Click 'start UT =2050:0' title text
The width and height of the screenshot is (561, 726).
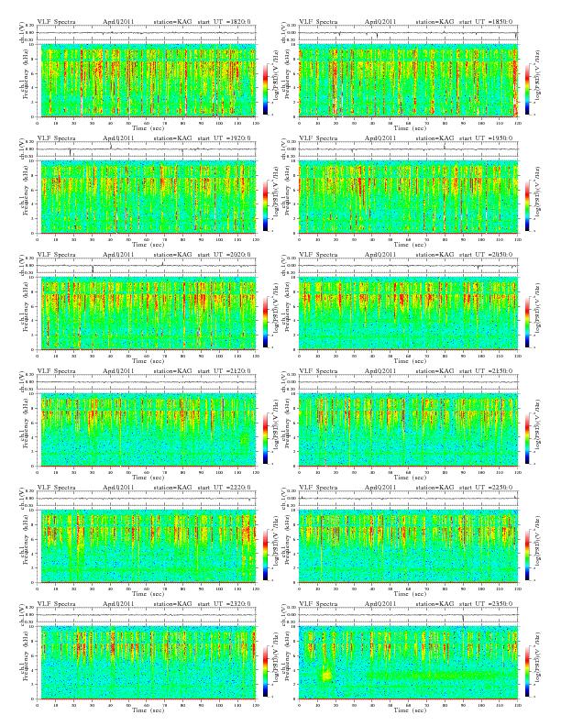tap(486, 255)
